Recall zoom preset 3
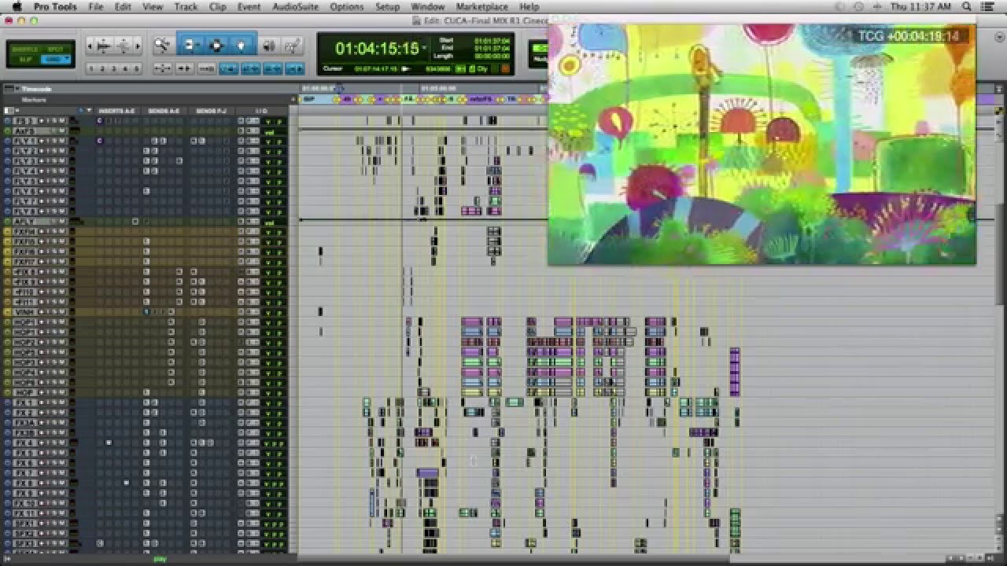The width and height of the screenshot is (1007, 566). point(114,69)
